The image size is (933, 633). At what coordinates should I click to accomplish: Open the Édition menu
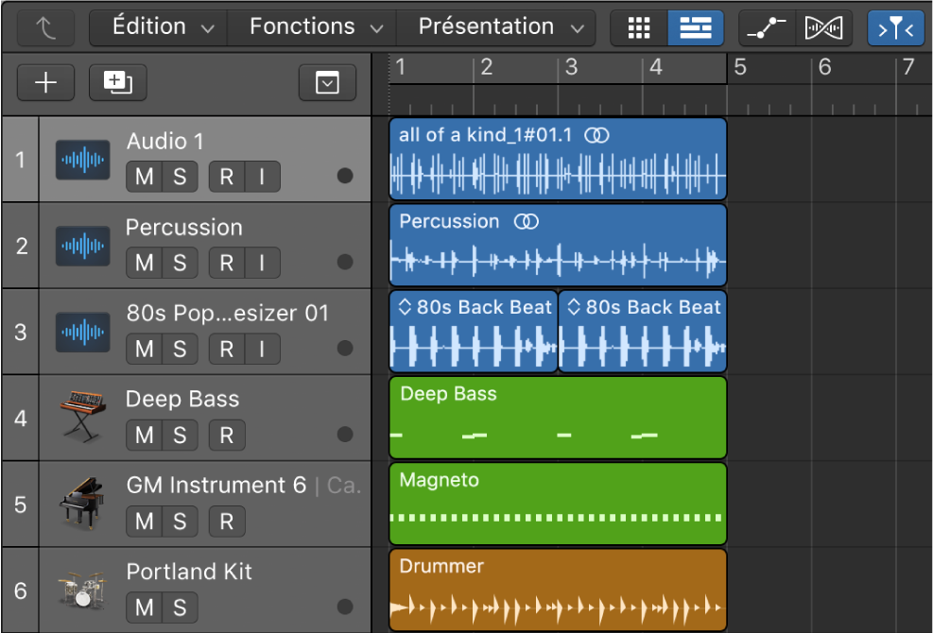point(158,27)
